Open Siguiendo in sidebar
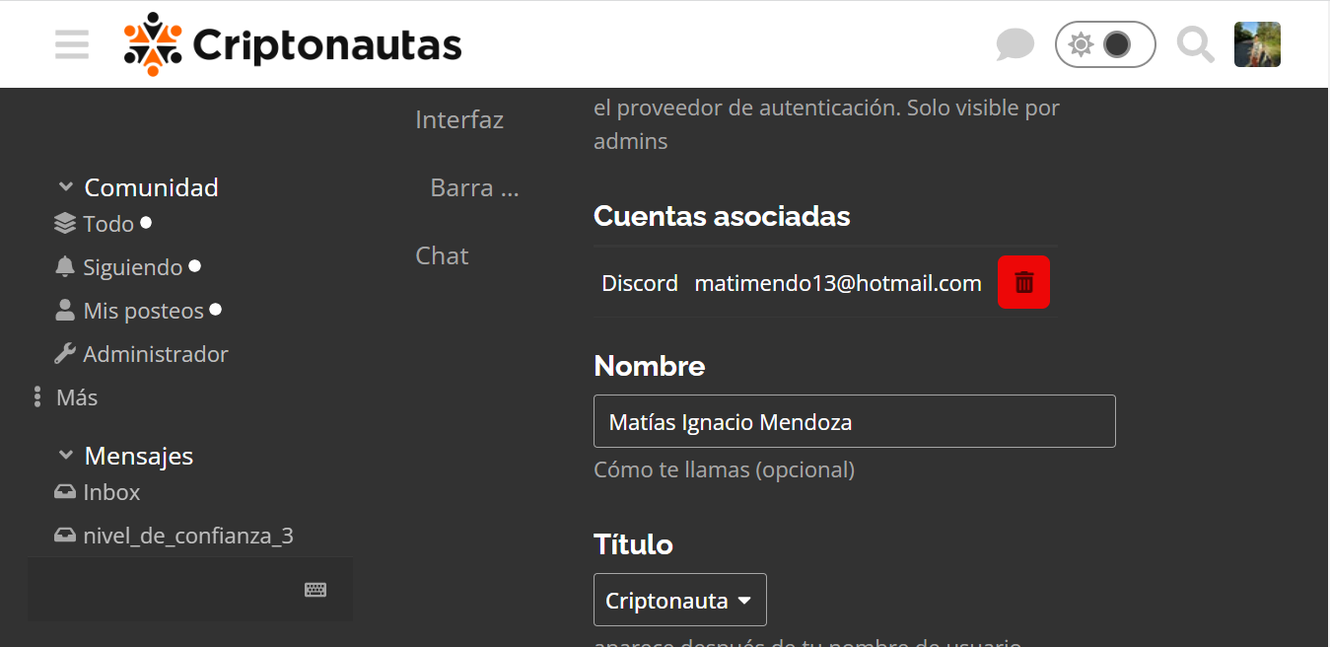Viewport: 1330px width, 647px height. click(132, 267)
